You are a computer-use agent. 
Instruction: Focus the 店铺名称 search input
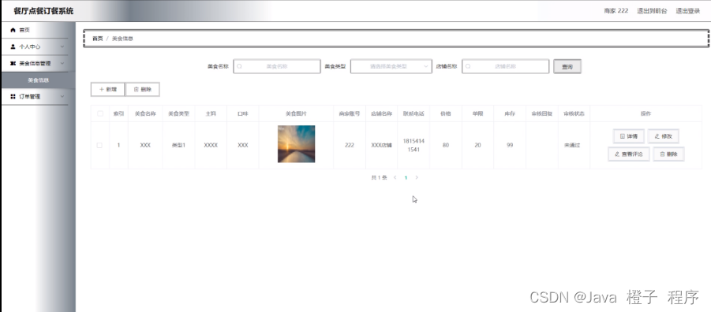[x=506, y=66]
